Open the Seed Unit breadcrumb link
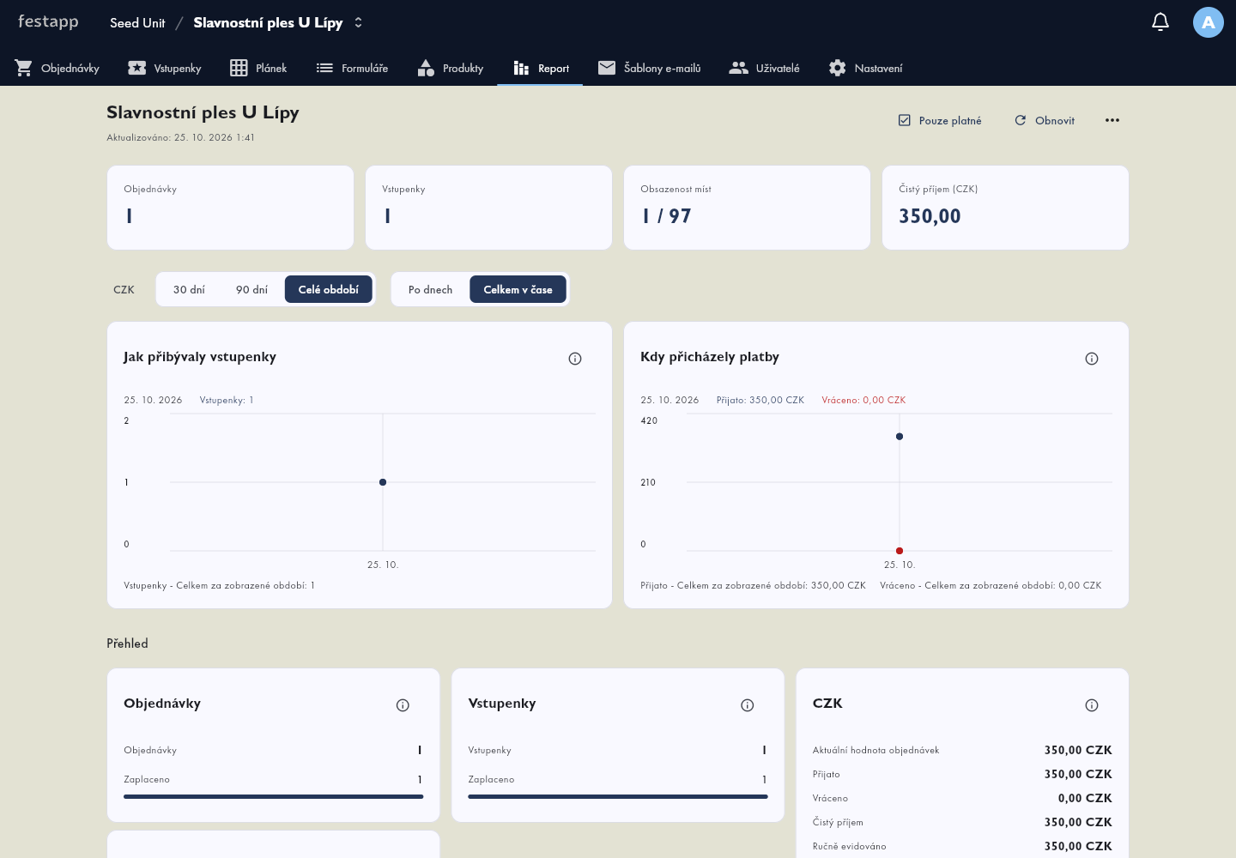 [x=137, y=23]
